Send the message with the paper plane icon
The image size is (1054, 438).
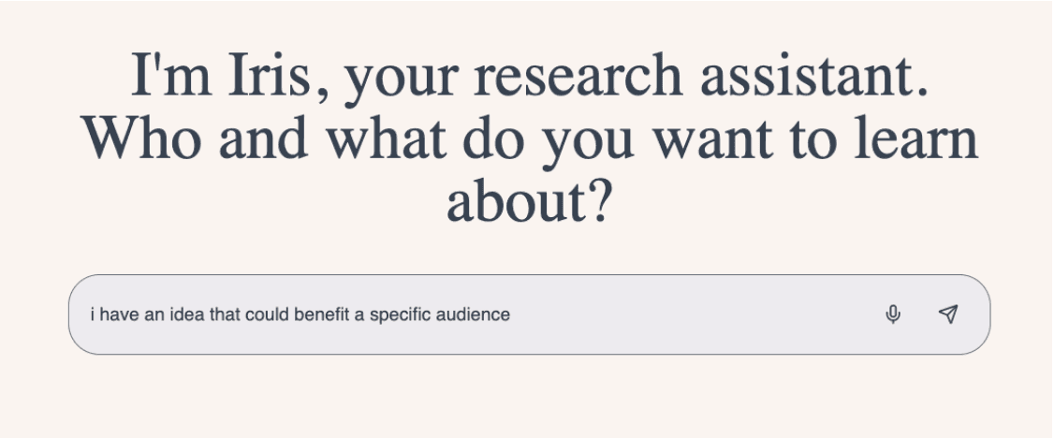(948, 314)
